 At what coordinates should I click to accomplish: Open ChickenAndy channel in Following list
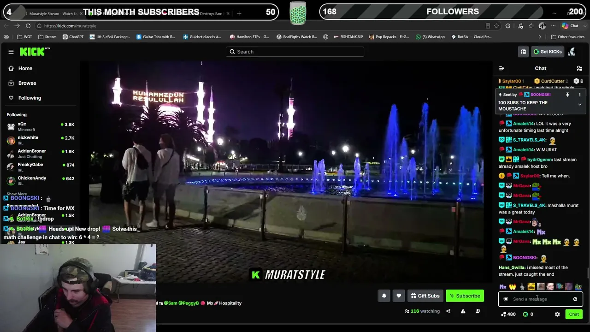41,180
